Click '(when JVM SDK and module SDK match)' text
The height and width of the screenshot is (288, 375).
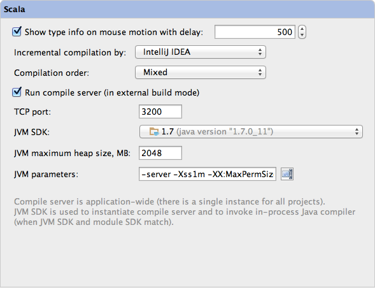[94, 222]
